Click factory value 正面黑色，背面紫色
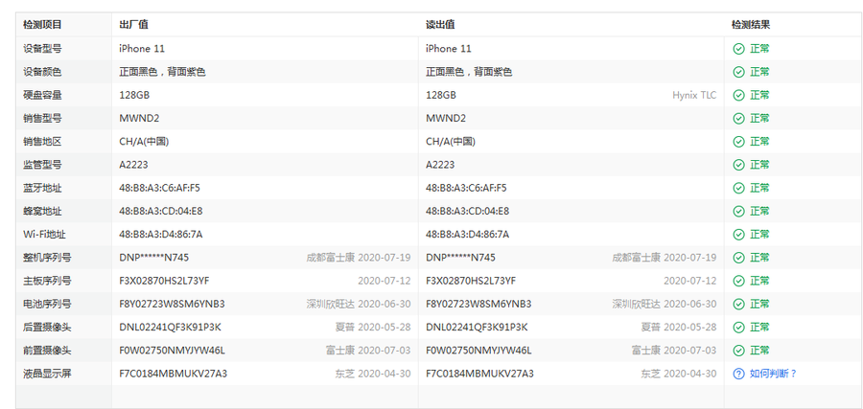 click(162, 72)
